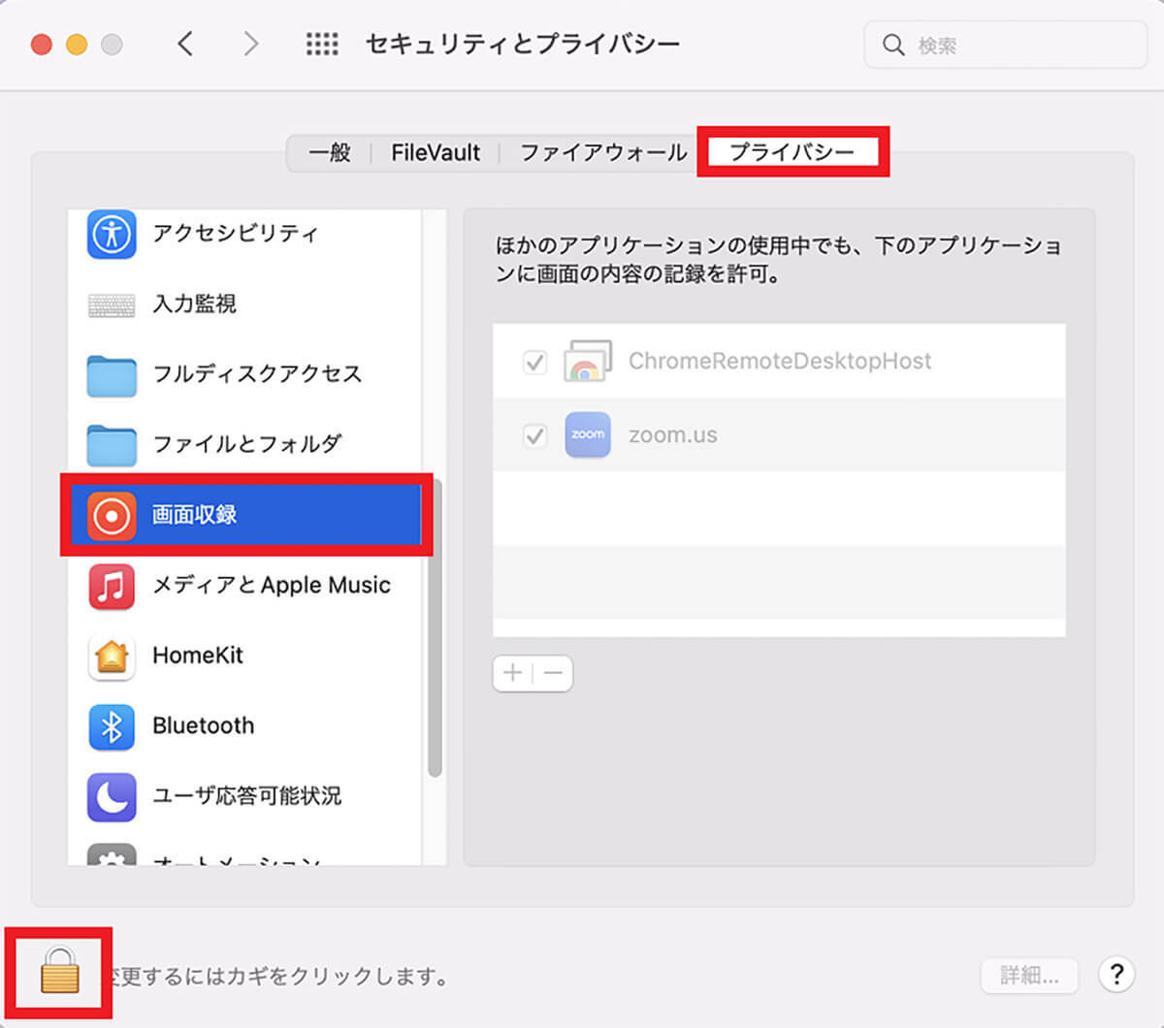The height and width of the screenshot is (1028, 1164).
Task: Go back with the left chevron
Action: pyautogui.click(x=185, y=44)
